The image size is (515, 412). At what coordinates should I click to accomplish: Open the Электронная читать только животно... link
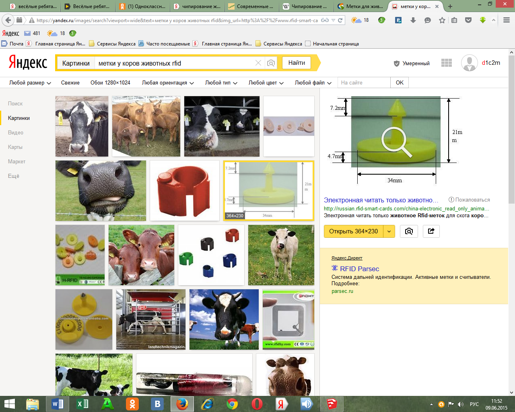pyautogui.click(x=381, y=200)
